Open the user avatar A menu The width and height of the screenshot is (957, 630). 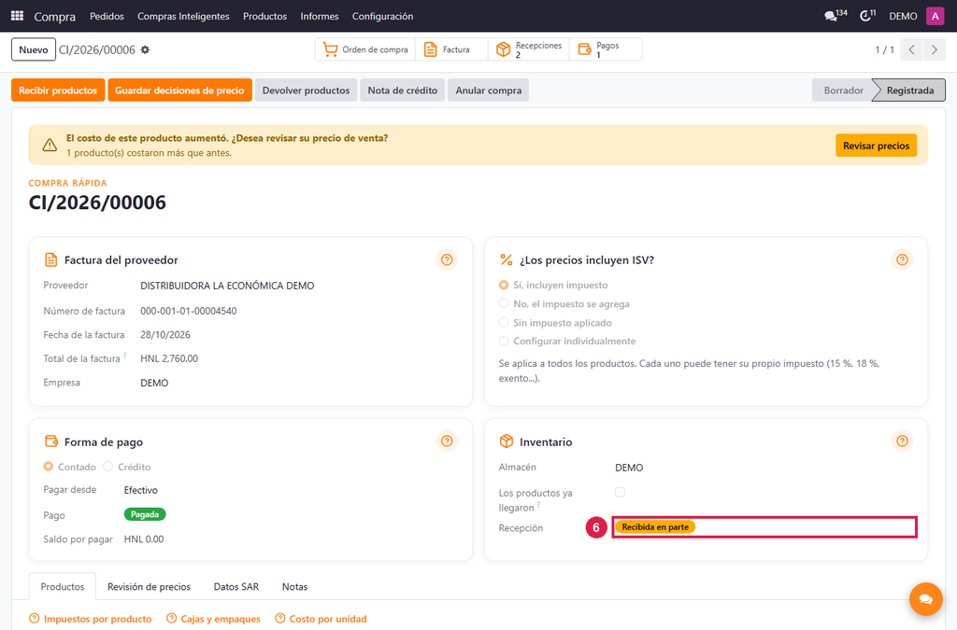[935, 16]
